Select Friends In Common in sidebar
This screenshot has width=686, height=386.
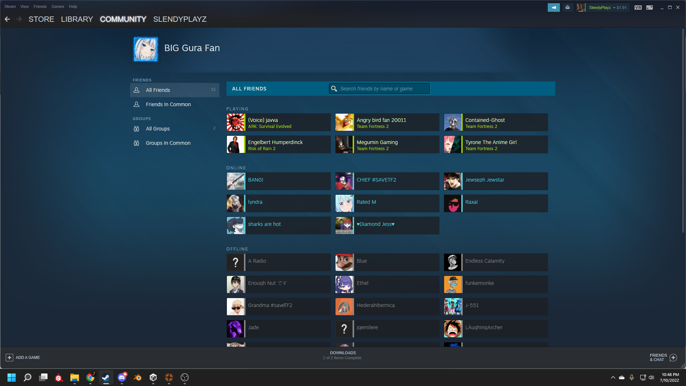pos(174,104)
